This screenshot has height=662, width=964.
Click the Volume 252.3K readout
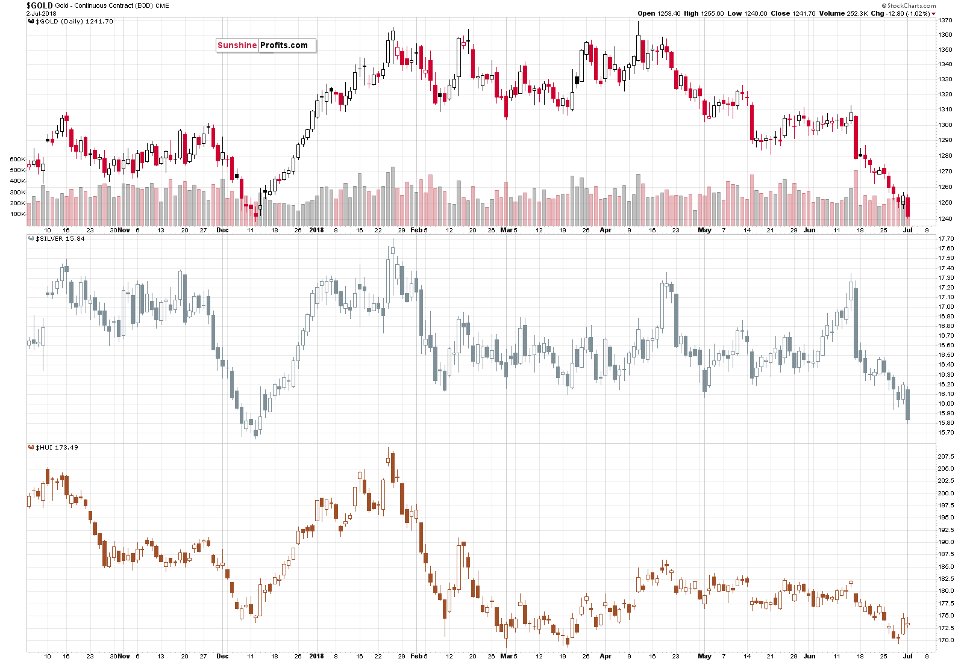pos(843,13)
